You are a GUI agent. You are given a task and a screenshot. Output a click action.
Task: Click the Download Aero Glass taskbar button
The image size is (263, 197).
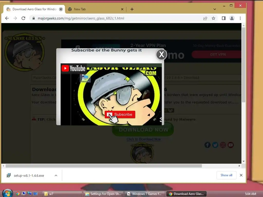(186, 194)
